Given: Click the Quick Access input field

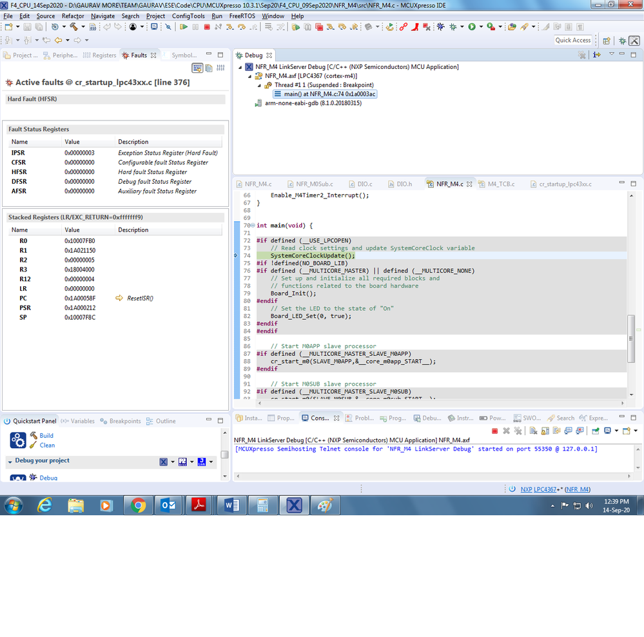Looking at the screenshot, I should click(573, 40).
